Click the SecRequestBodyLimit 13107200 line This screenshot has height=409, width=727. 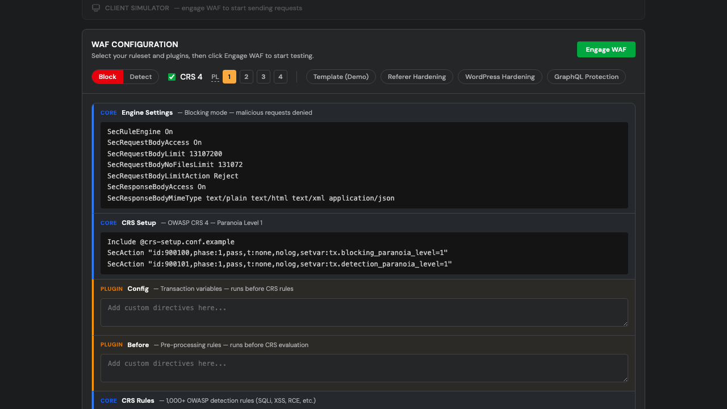(x=165, y=154)
